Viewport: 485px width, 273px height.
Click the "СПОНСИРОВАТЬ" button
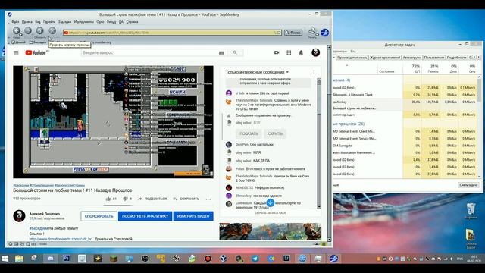point(99,216)
